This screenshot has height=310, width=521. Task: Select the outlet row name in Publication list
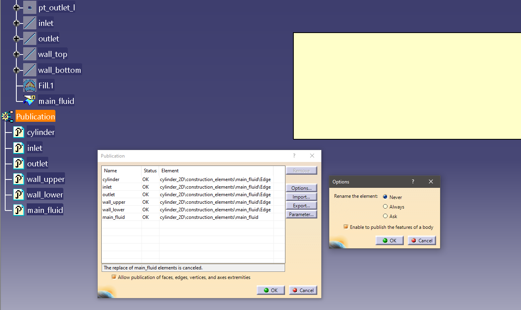pyautogui.click(x=108, y=195)
